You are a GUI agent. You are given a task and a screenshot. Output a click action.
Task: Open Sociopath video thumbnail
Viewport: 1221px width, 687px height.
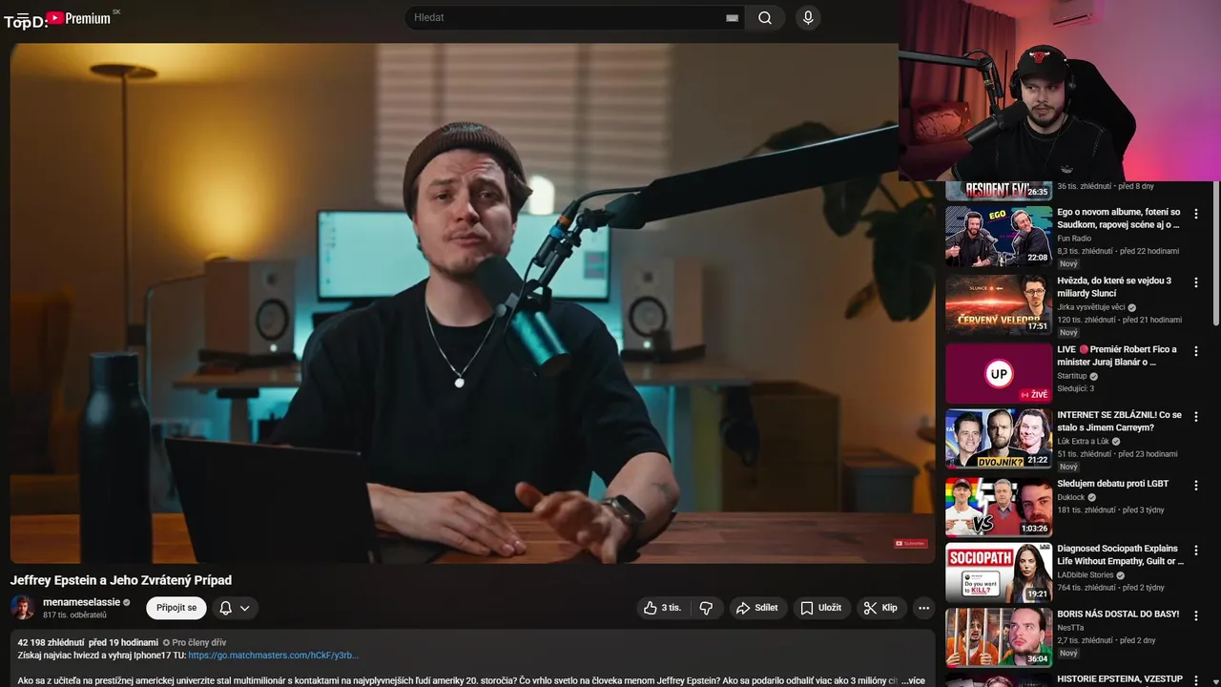999,572
